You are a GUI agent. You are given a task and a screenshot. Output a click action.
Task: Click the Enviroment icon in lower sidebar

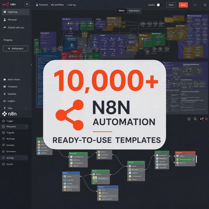3,151
